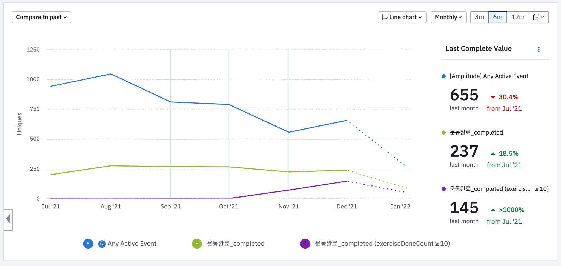Open the Monthly interval dropdown

(448, 17)
